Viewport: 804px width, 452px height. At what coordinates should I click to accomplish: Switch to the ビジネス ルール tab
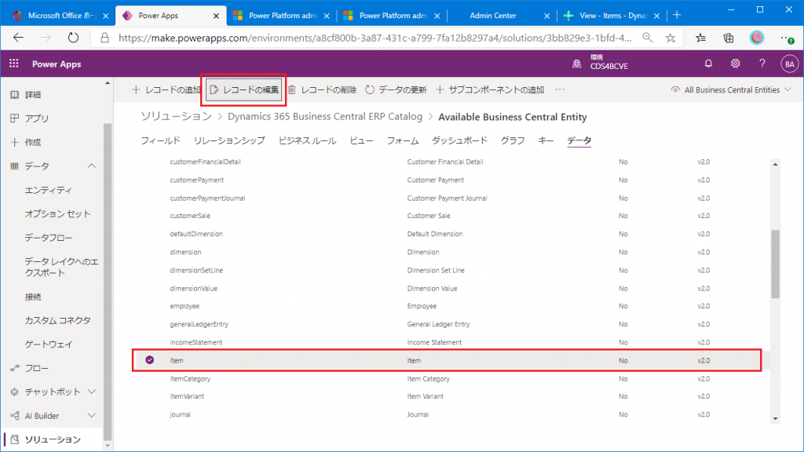coord(307,140)
